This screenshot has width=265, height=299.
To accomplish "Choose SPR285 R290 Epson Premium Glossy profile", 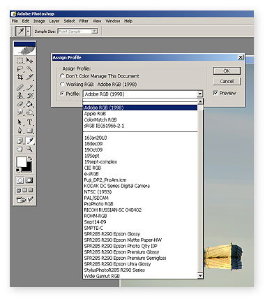I will [x=140, y=252].
